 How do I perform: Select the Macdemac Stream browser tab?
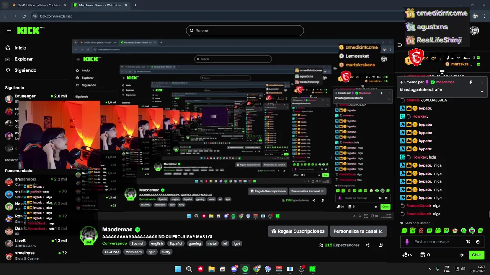pos(100,5)
